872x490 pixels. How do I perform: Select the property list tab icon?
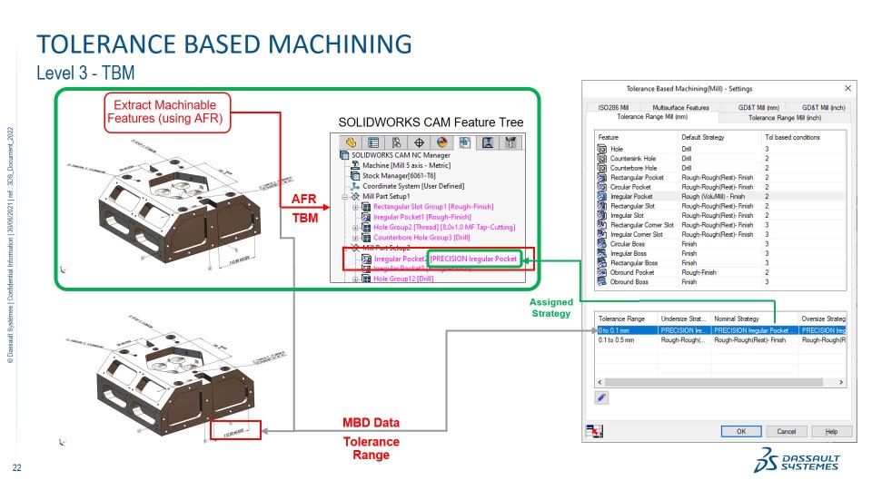[x=373, y=142]
